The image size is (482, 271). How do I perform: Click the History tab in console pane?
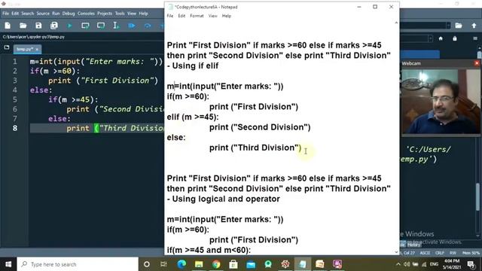[x=413, y=245]
